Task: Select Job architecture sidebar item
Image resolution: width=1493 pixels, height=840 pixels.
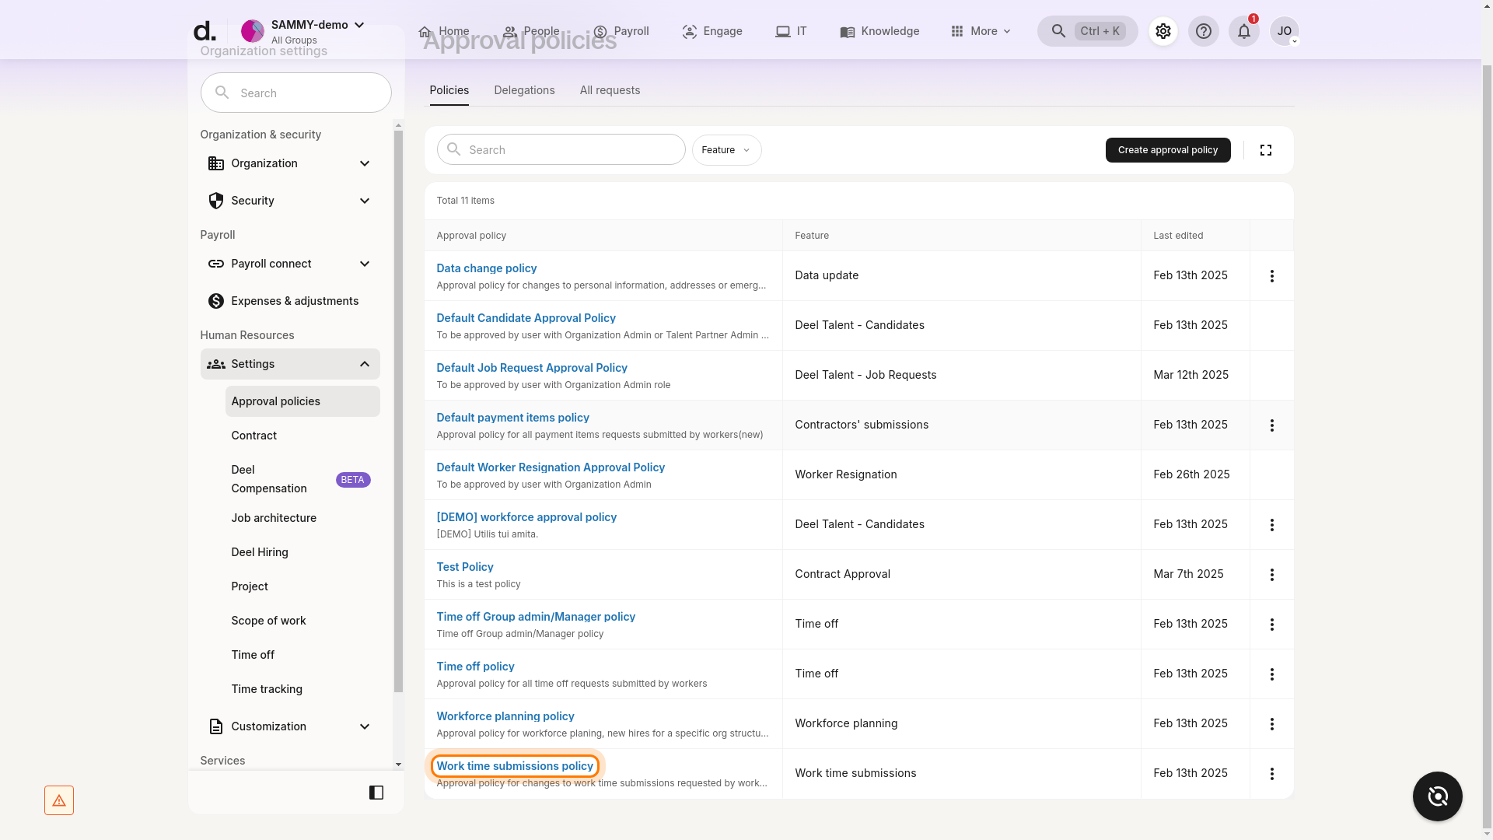Action: (302, 518)
